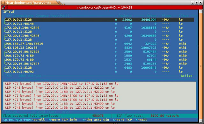Select connection row 172.20.16.86:57827
Image resolution: width=204 pixels, height=124 pixels.
point(99,64)
